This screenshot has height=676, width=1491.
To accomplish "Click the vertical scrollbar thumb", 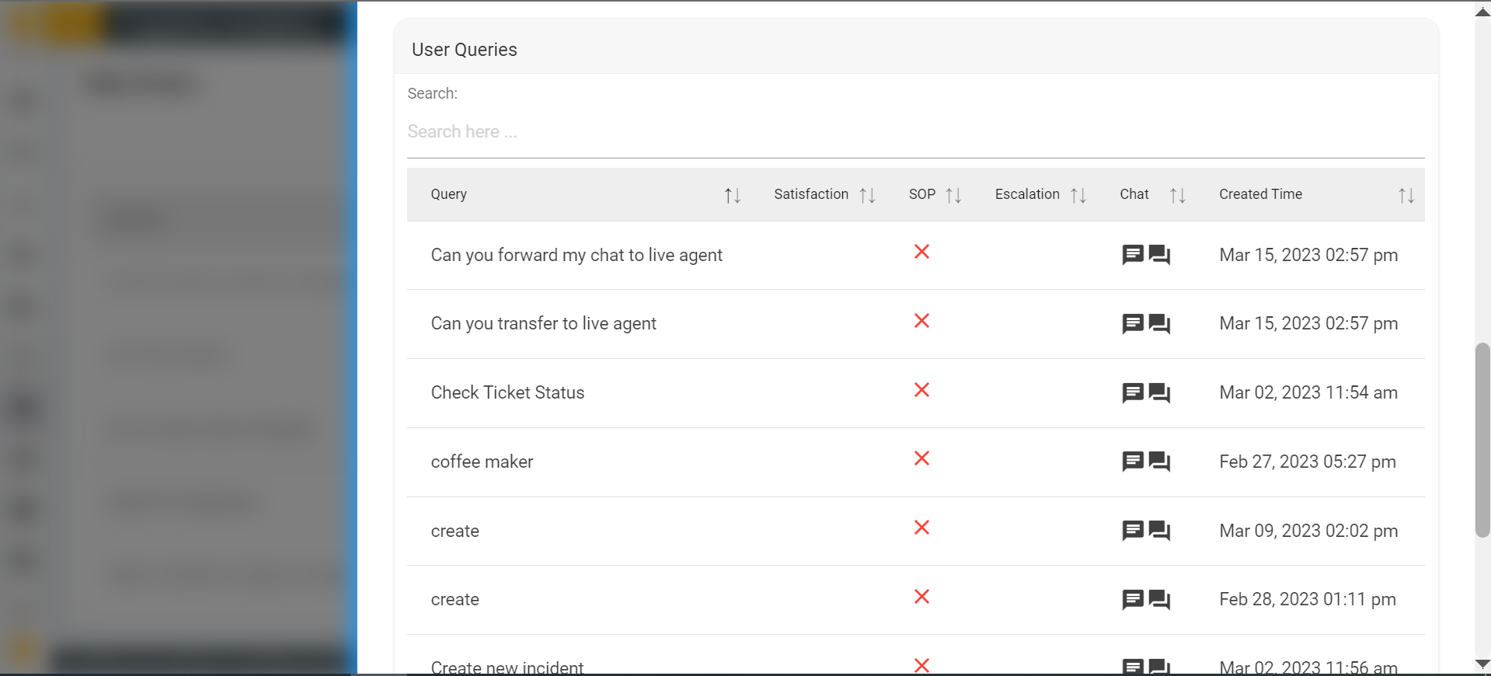I will coord(1482,439).
